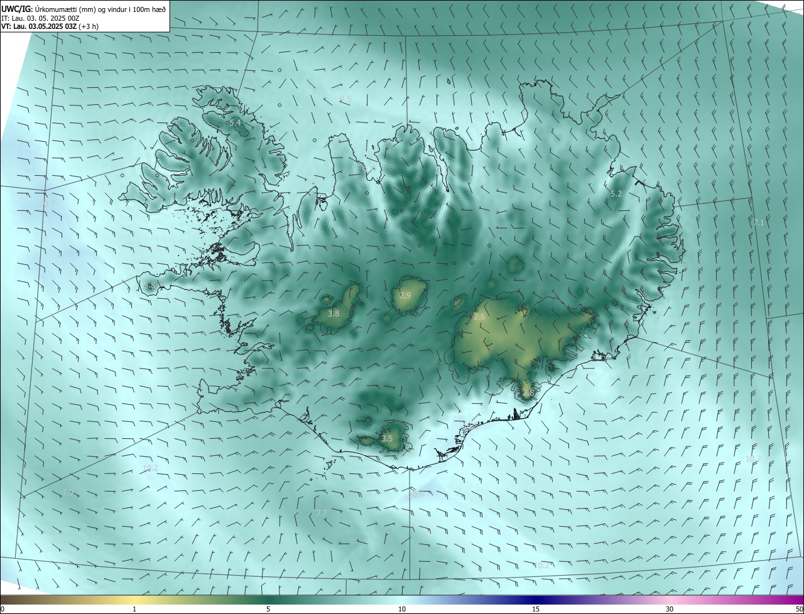Screen dimensions: 804x614
Task: Click the 5.4 value label over the Westfjords
Action: [235, 123]
